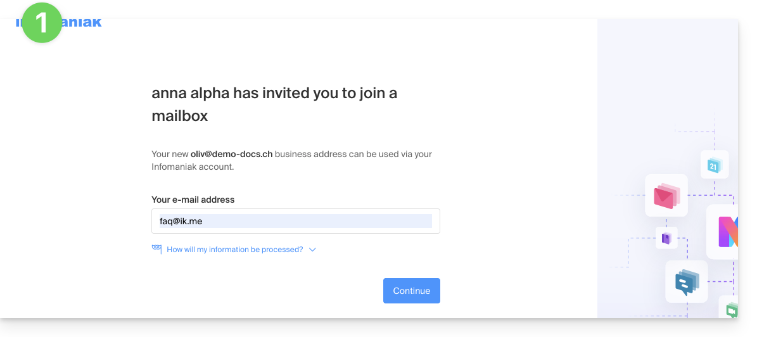
Task: Focus the e-mail address input field
Action: point(295,221)
